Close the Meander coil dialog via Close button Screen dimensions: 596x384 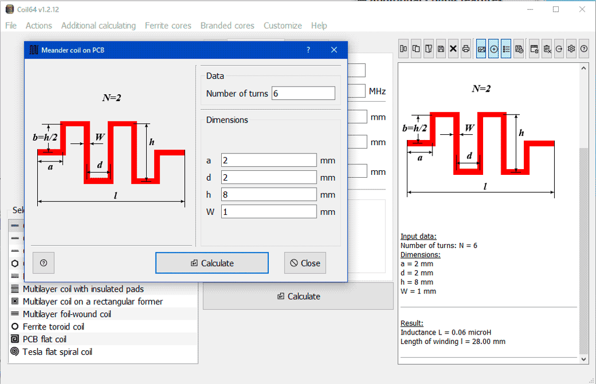pyautogui.click(x=305, y=263)
